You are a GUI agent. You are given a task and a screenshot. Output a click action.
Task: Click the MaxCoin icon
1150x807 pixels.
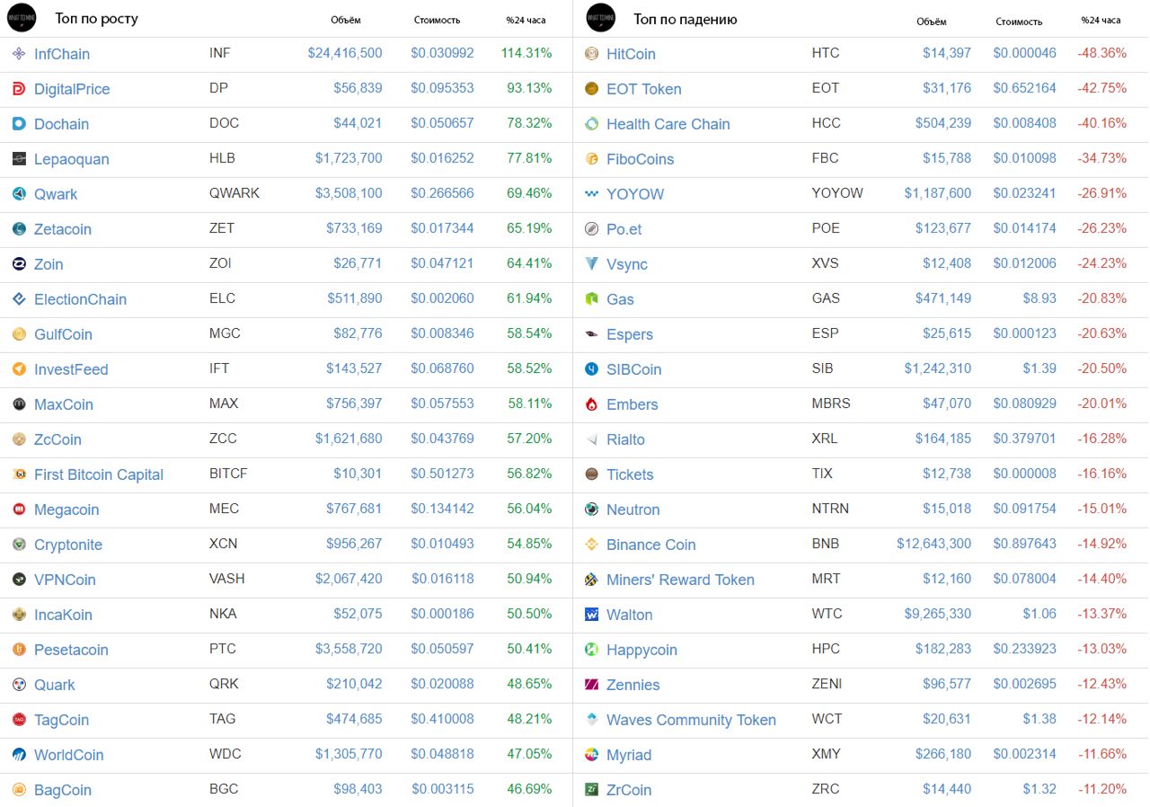(x=19, y=404)
